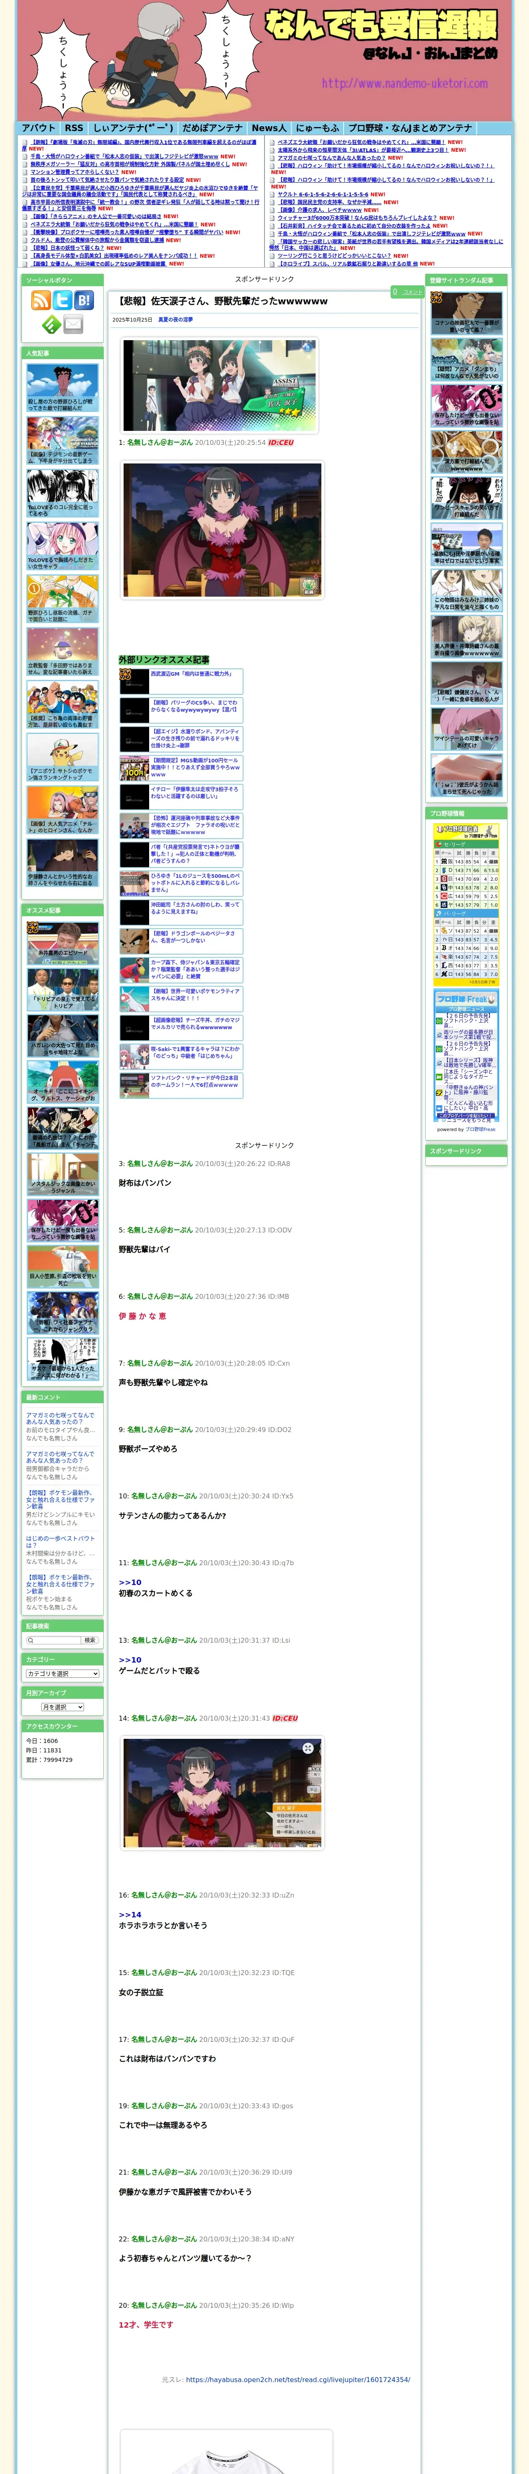Open プロ野球・なんJまとめアンテナ tab
The height and width of the screenshot is (2474, 529).
tap(410, 128)
